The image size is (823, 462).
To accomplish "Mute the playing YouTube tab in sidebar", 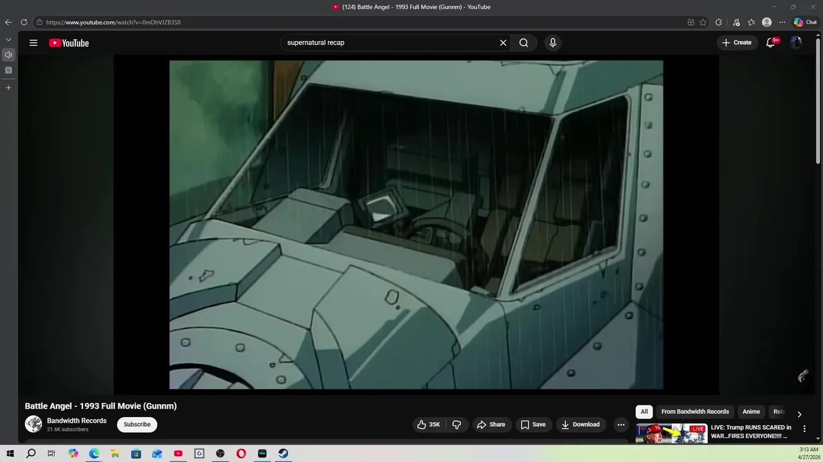I will click(8, 55).
